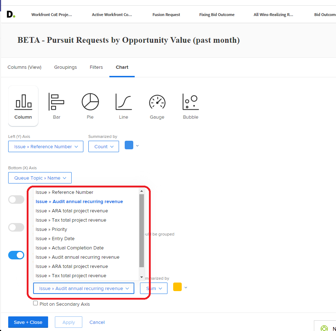Image resolution: width=336 pixels, height=331 pixels.
Task: Expand the Count summarized-by dropdown
Action: (x=104, y=146)
